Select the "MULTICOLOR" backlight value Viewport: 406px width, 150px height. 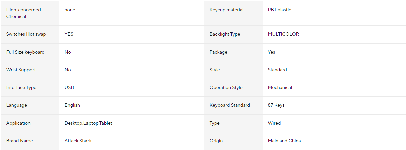pos(283,34)
